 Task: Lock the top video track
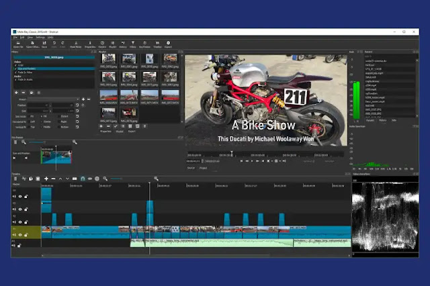pos(26,197)
